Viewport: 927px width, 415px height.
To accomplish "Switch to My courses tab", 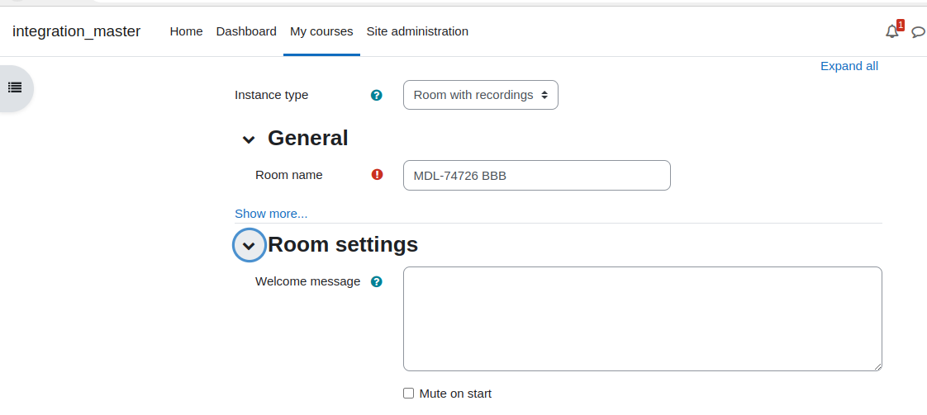I will pyautogui.click(x=321, y=31).
